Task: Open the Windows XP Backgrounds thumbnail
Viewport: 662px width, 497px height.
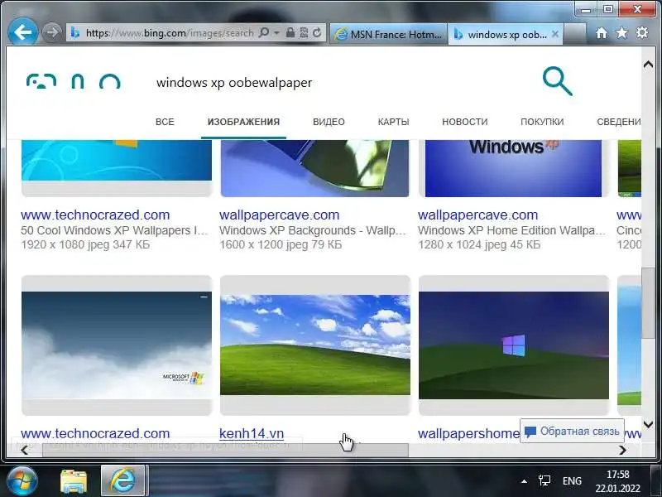Action: click(x=314, y=168)
